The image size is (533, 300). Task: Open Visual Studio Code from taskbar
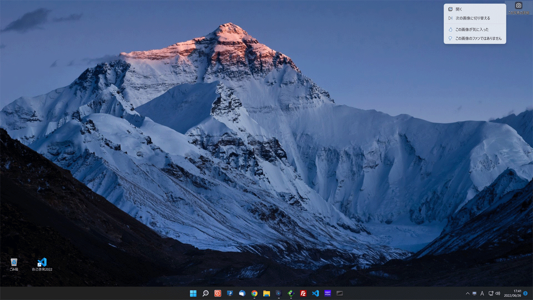click(x=315, y=293)
